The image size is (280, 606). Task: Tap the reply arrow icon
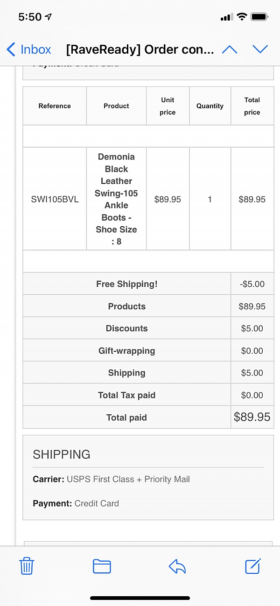177,566
